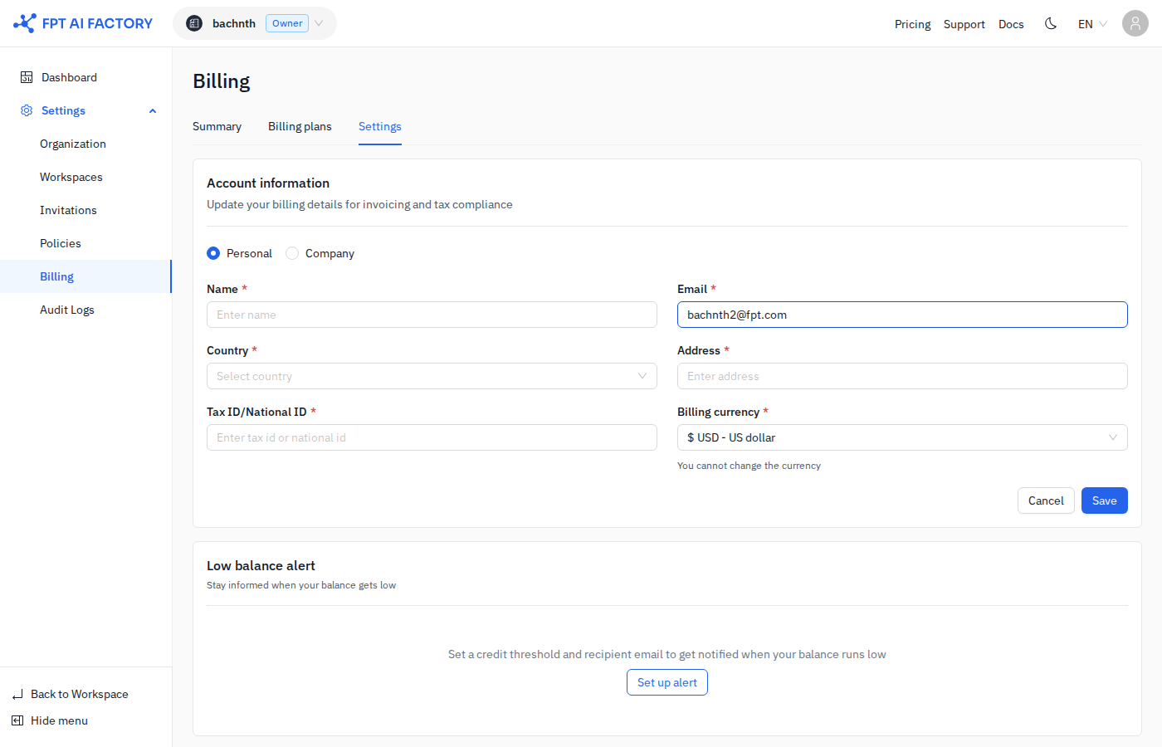The height and width of the screenshot is (747, 1162).
Task: Collapse the Settings sidebar section chevron
Action: [153, 111]
